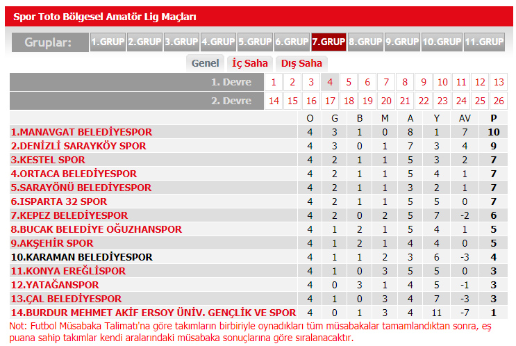516x346 pixels.
Task: Click Denizli Sarayköy Spor team link
Action: coord(78,146)
